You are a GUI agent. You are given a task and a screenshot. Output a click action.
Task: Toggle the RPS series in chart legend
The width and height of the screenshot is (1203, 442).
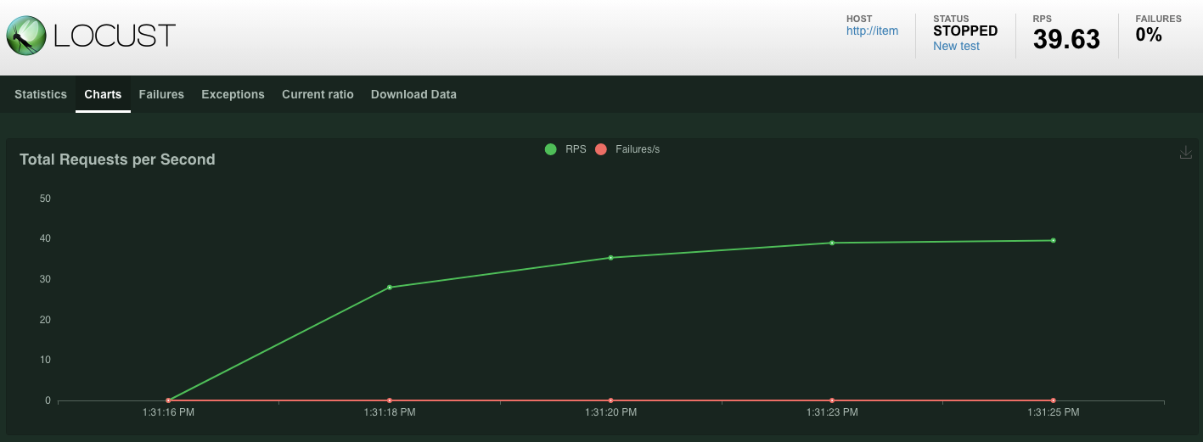tap(566, 149)
